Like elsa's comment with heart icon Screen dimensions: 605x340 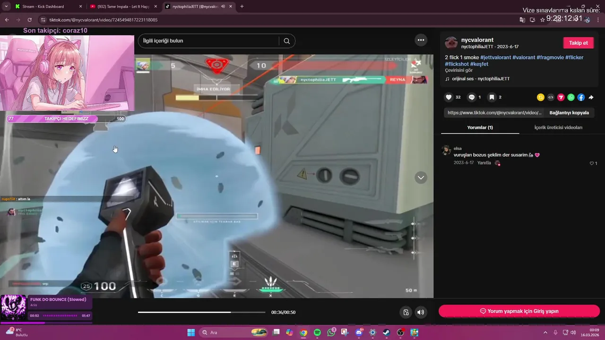[592, 163]
